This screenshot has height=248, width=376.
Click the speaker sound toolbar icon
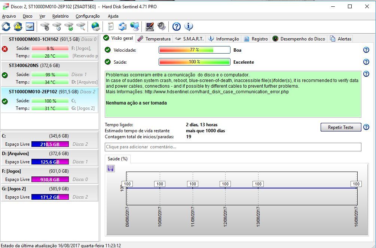[161, 26]
